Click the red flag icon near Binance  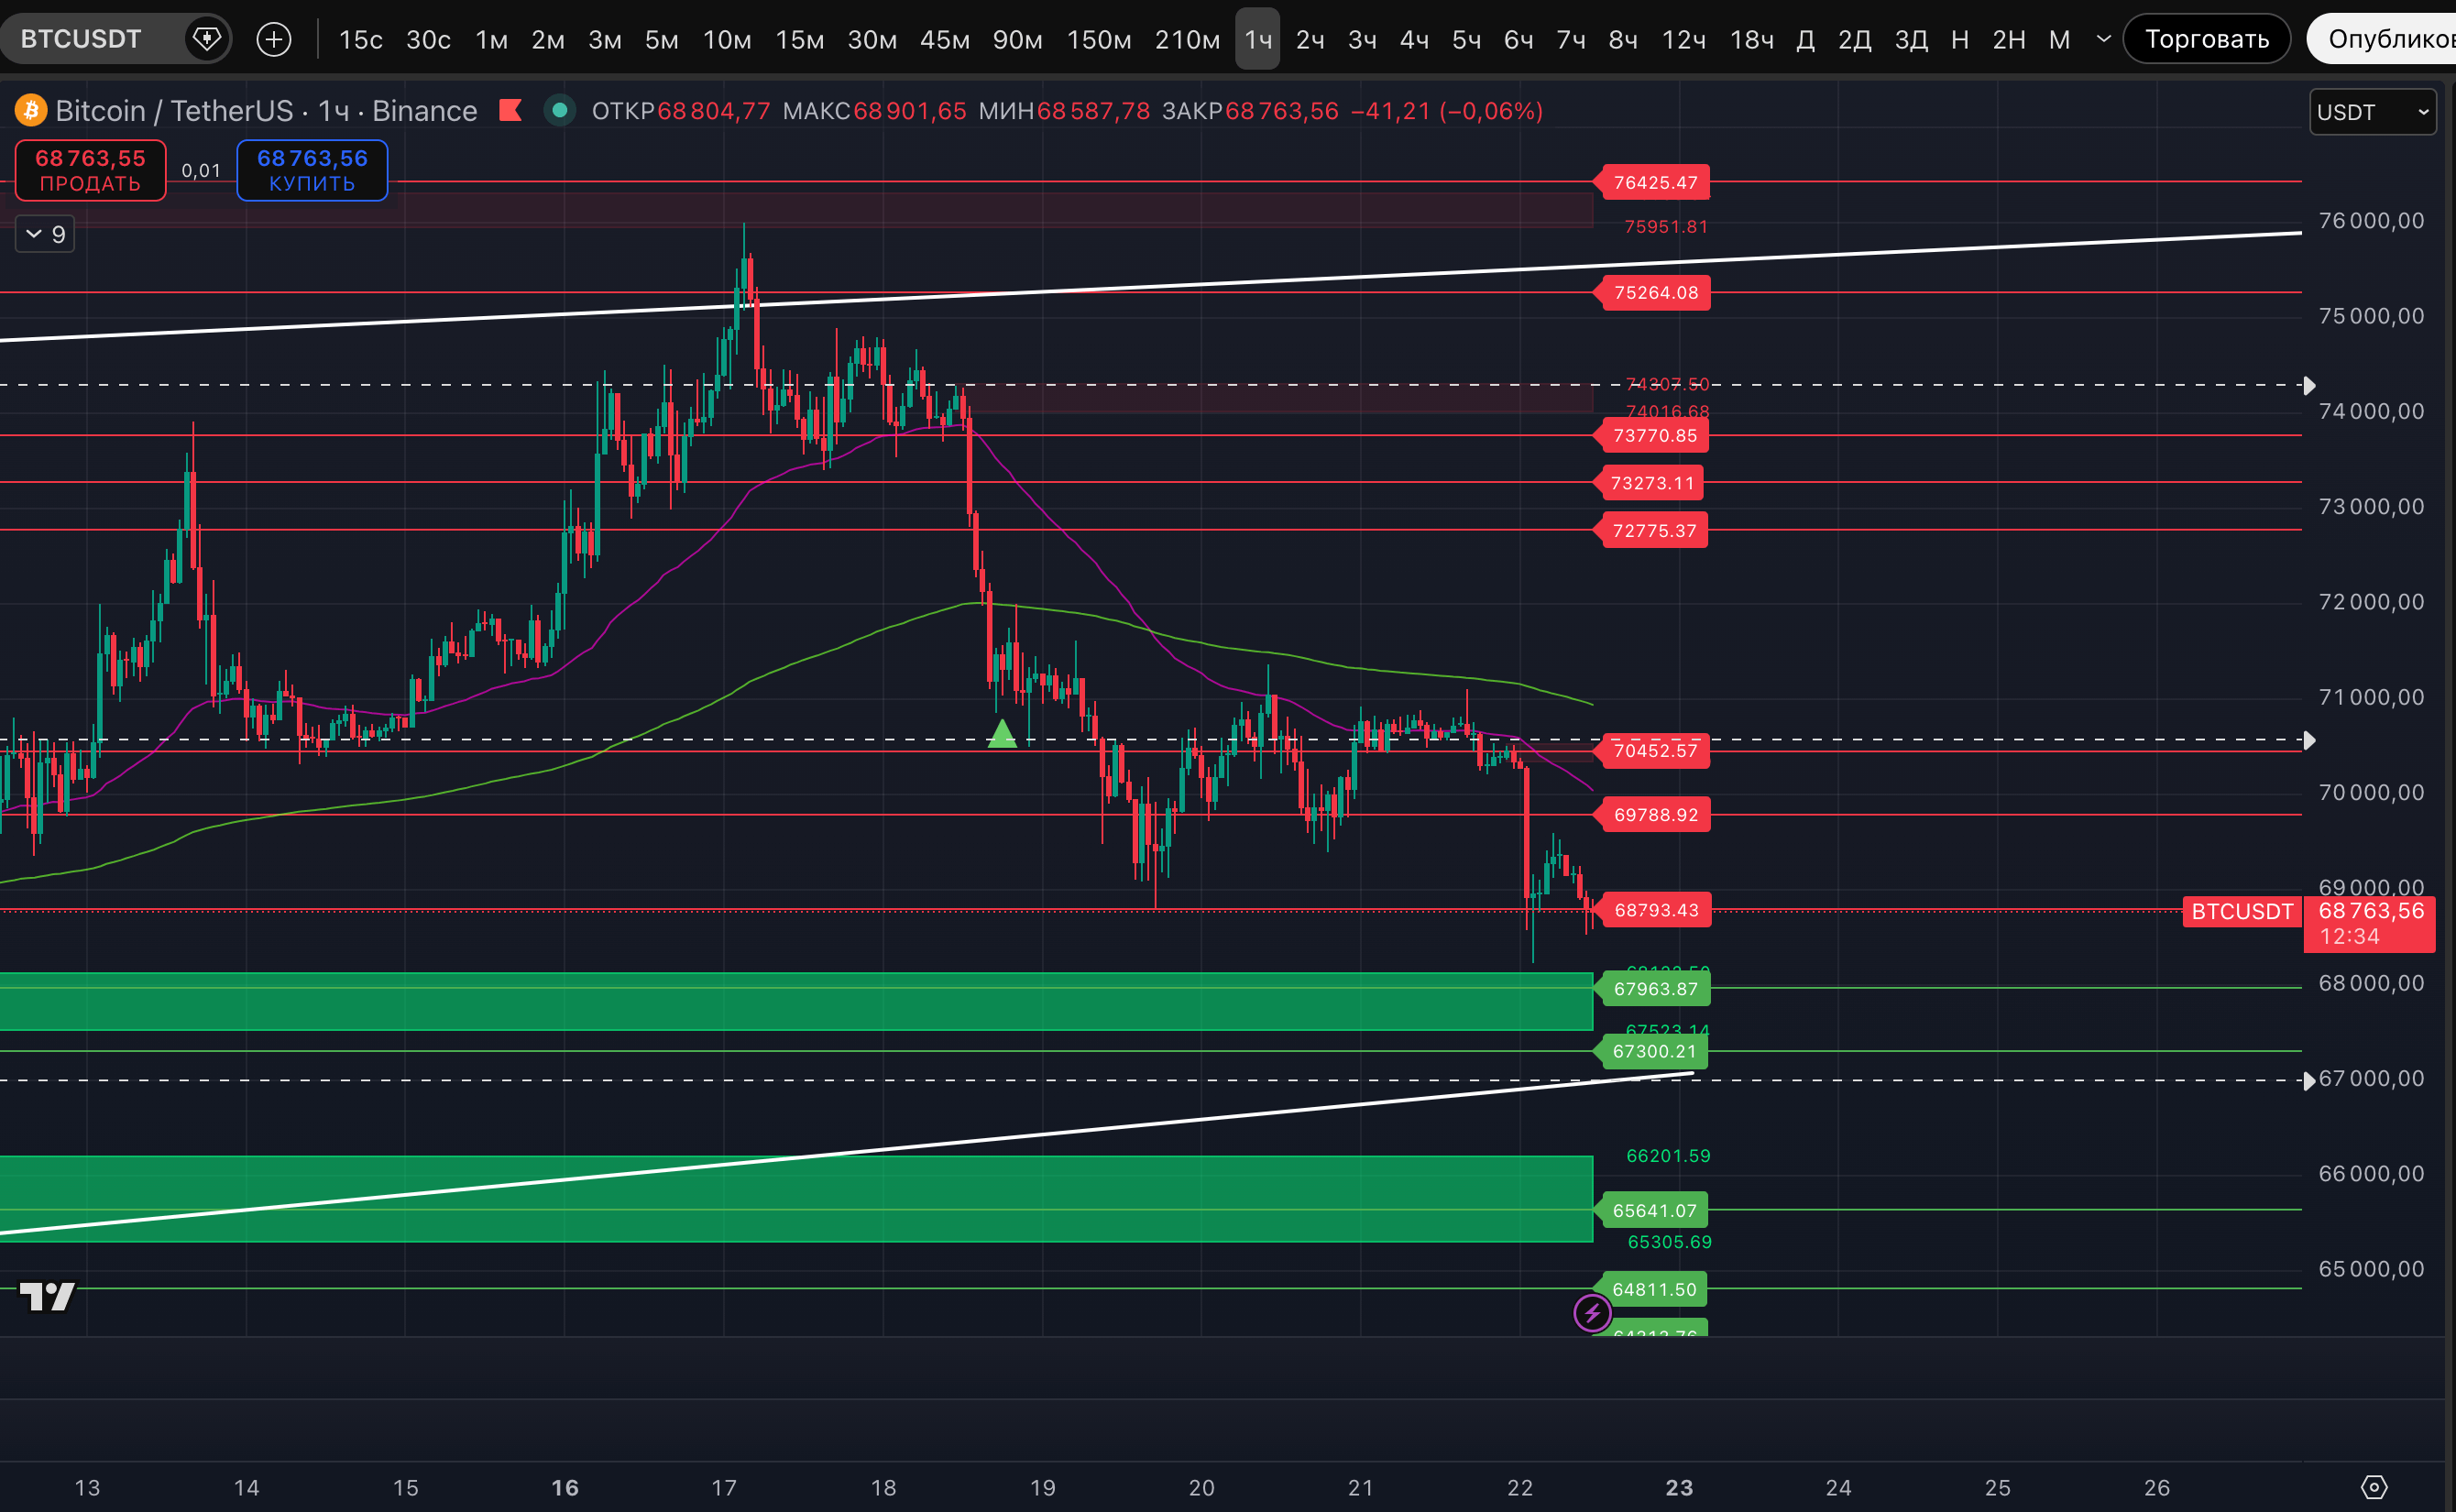point(511,110)
